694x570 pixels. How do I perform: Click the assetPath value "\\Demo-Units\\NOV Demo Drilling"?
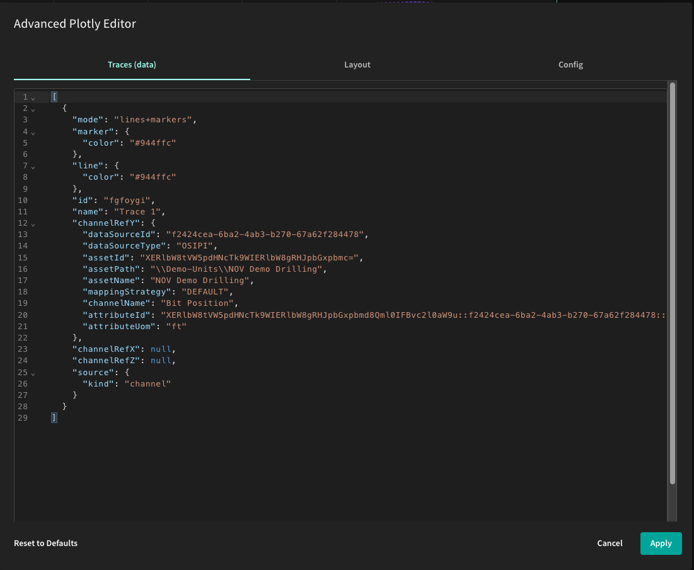point(236,269)
